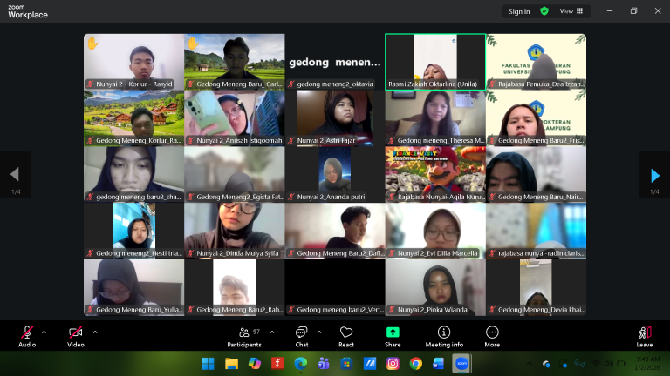Select Gedong meneng2_Hesti tria tile

(x=133, y=231)
